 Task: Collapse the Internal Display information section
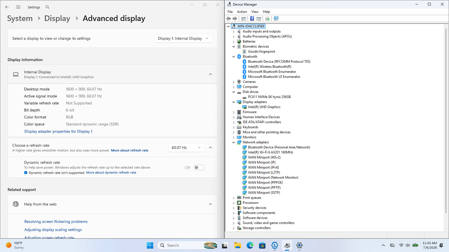coord(210,74)
